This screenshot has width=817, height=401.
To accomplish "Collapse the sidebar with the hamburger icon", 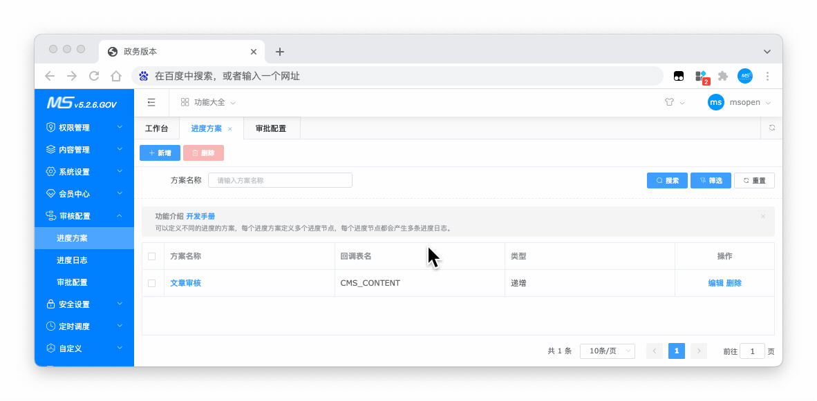I will [151, 102].
